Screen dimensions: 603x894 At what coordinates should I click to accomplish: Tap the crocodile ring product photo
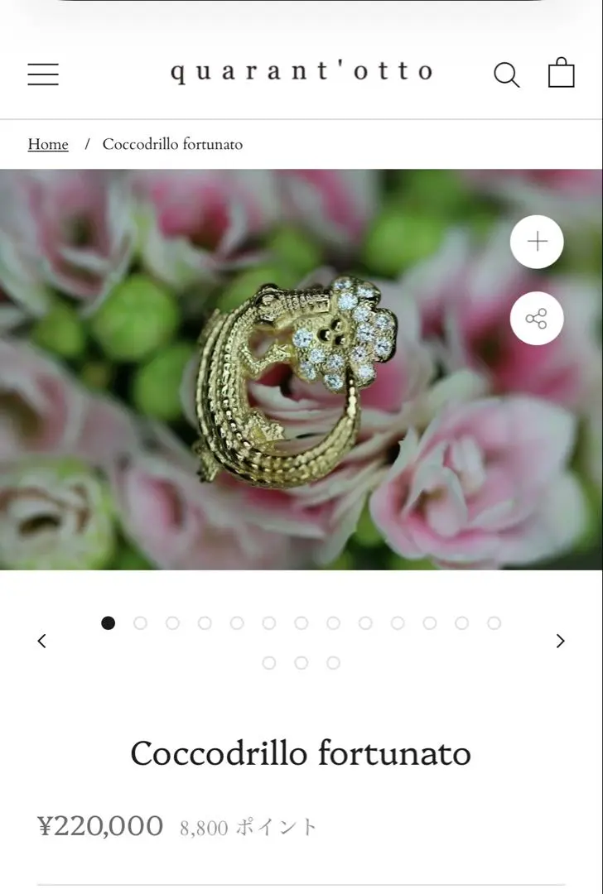[x=296, y=382]
